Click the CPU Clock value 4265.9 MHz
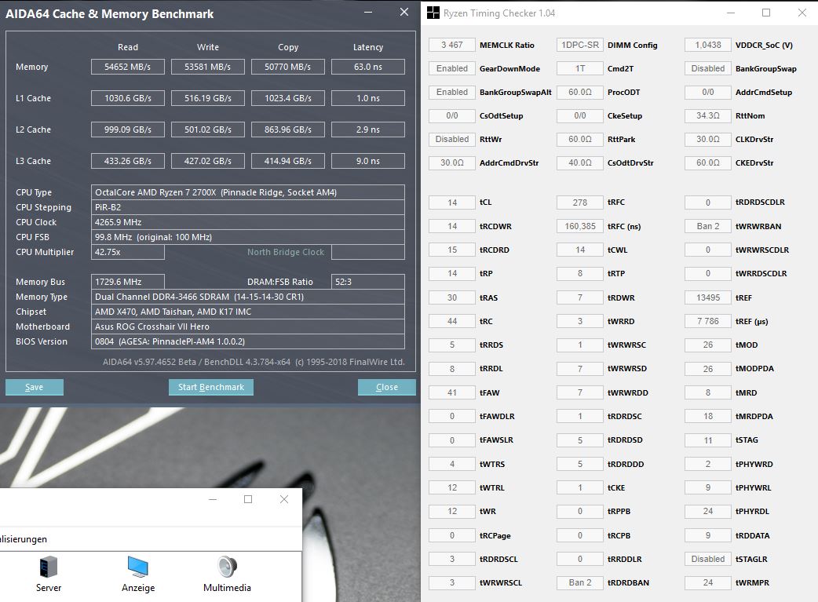818x602 pixels. [x=248, y=222]
